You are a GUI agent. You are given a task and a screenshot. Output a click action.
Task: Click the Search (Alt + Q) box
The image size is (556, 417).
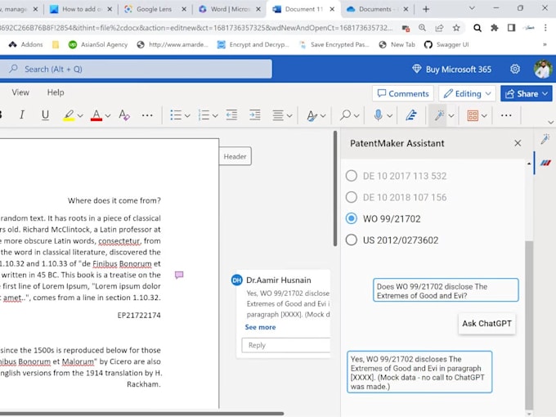click(x=137, y=69)
